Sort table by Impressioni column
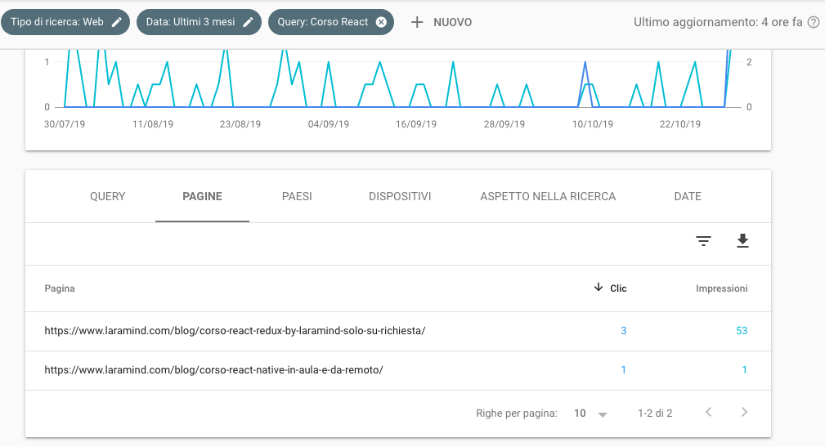Image resolution: width=825 pixels, height=447 pixels. click(721, 288)
